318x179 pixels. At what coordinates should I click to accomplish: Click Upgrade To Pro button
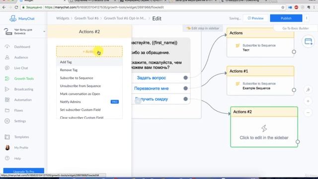pos(24,171)
